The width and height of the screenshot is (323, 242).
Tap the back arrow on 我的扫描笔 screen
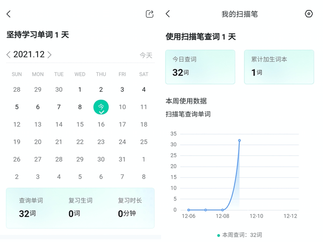[x=168, y=14]
